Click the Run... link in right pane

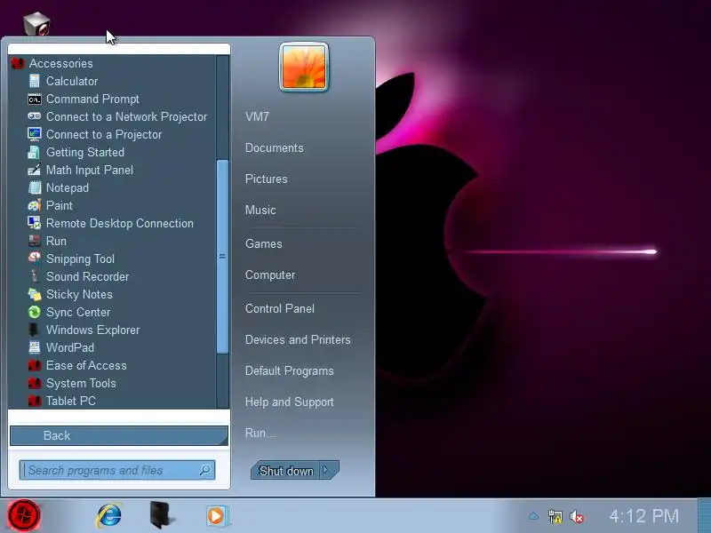tap(260, 434)
